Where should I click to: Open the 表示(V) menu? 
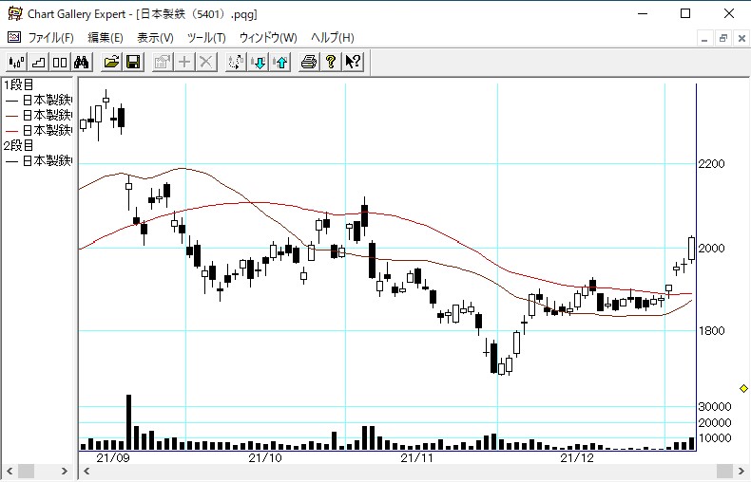[x=155, y=38]
